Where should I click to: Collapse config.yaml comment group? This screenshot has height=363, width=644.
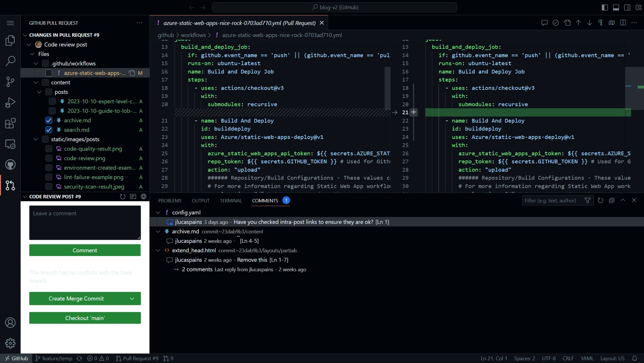[158, 212]
